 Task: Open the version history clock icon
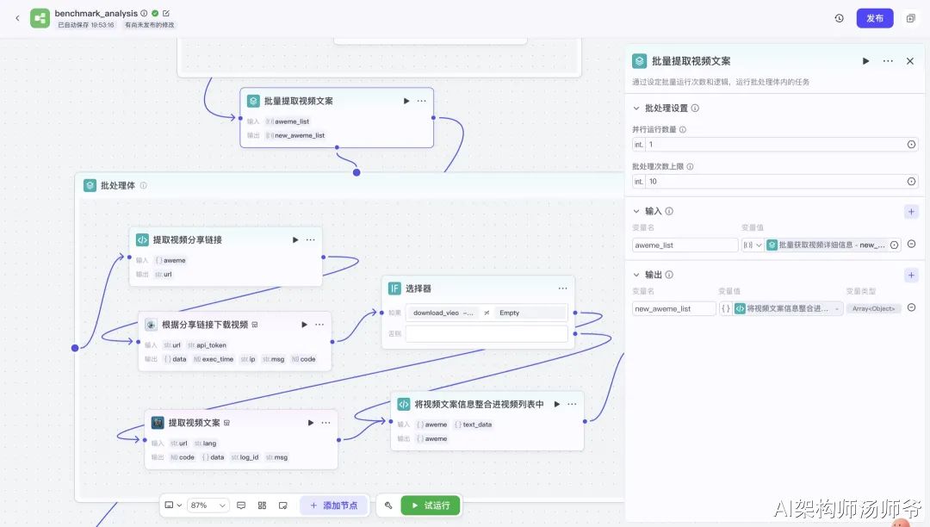tap(840, 18)
